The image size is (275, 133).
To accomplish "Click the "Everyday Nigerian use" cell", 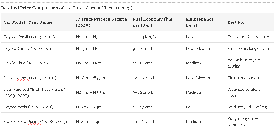I will point(248,37).
